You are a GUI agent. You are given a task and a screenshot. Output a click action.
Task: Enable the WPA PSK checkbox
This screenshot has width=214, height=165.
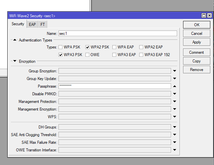pos(60,47)
